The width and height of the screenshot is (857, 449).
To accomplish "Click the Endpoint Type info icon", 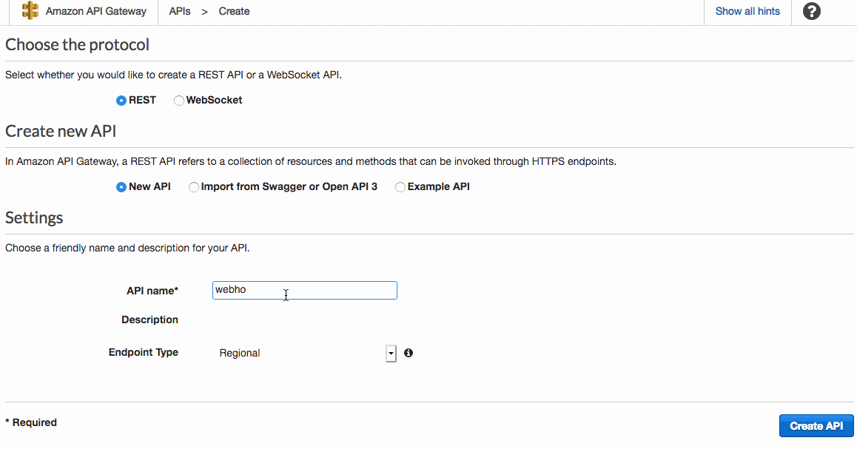I will [409, 353].
